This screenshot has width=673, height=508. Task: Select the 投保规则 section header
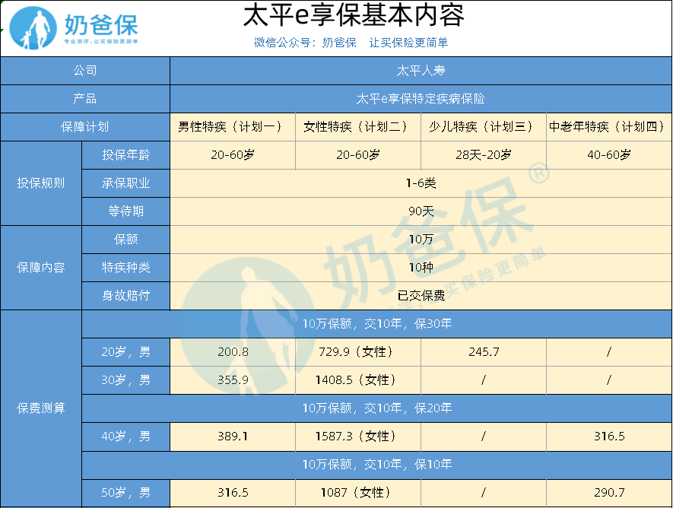coord(41,183)
